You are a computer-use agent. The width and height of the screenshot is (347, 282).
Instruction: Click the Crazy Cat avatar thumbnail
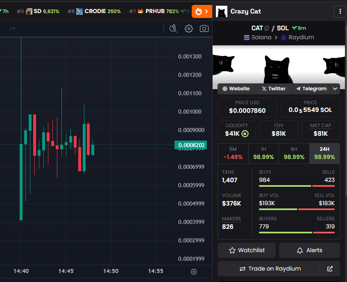pyautogui.click(x=222, y=11)
